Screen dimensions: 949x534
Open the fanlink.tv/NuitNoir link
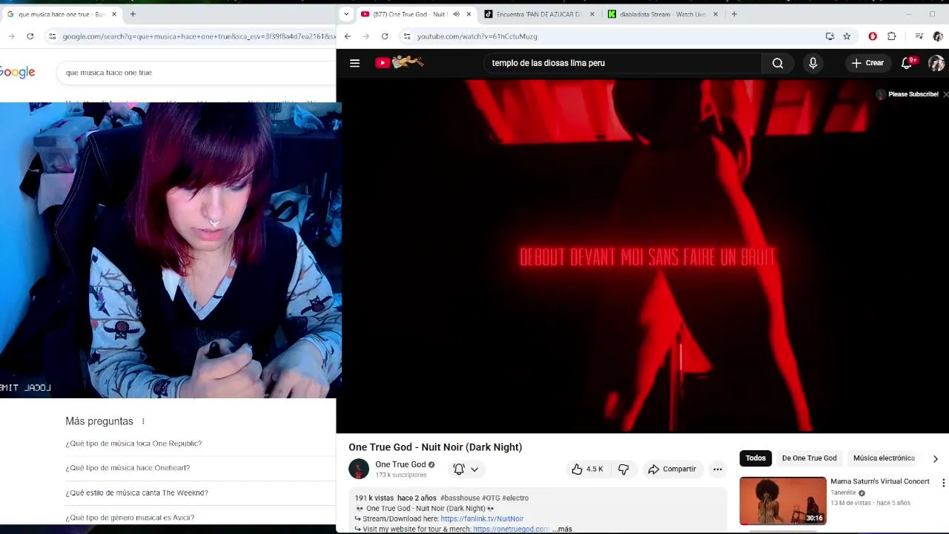point(482,518)
